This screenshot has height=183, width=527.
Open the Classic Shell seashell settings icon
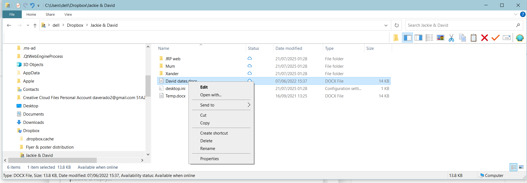[520, 38]
